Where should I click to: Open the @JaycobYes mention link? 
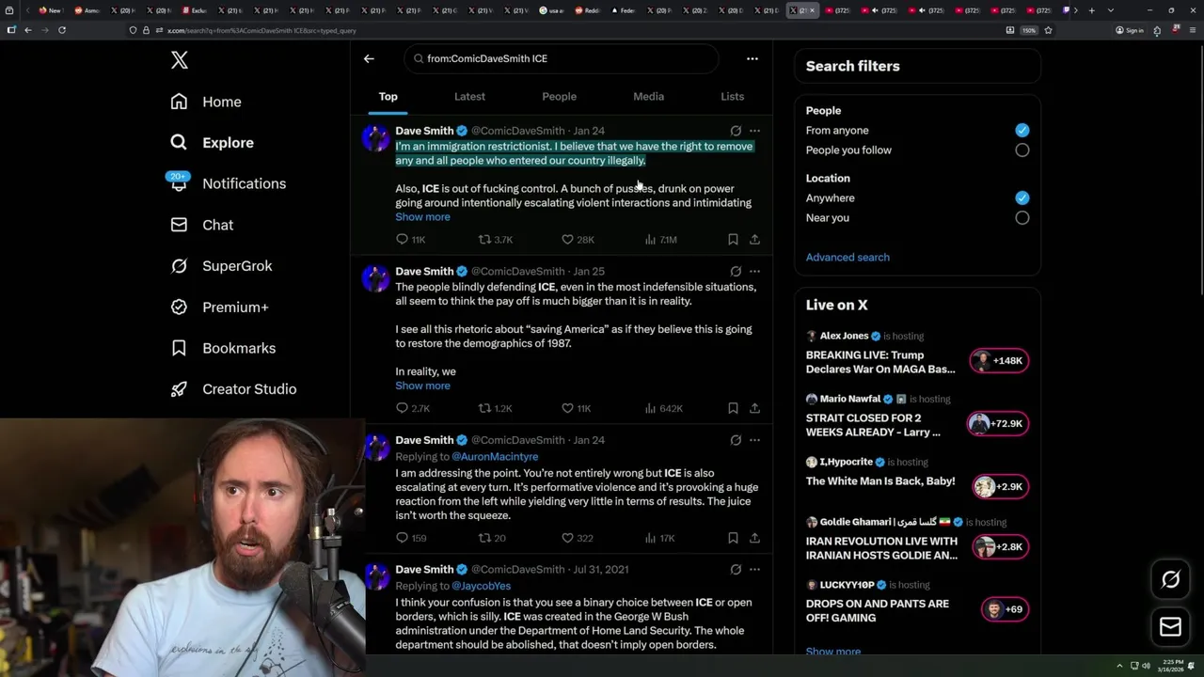(481, 586)
